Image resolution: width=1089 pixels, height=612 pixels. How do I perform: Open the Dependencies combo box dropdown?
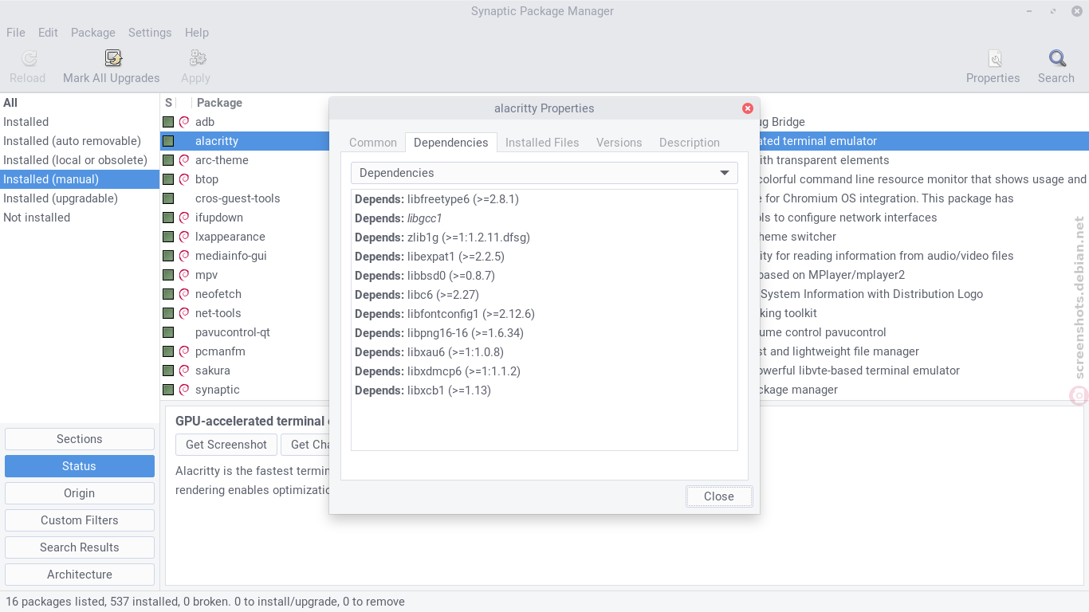544,173
